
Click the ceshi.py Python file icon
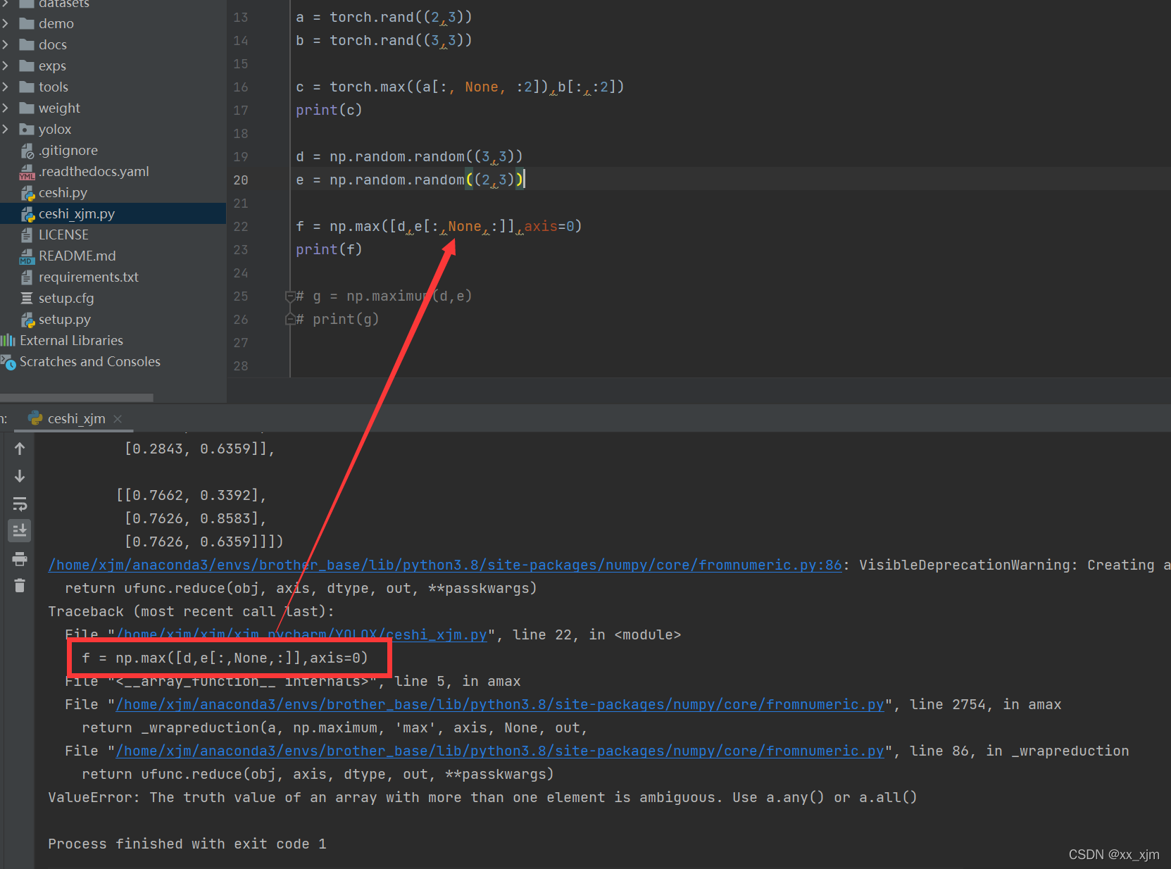click(27, 193)
